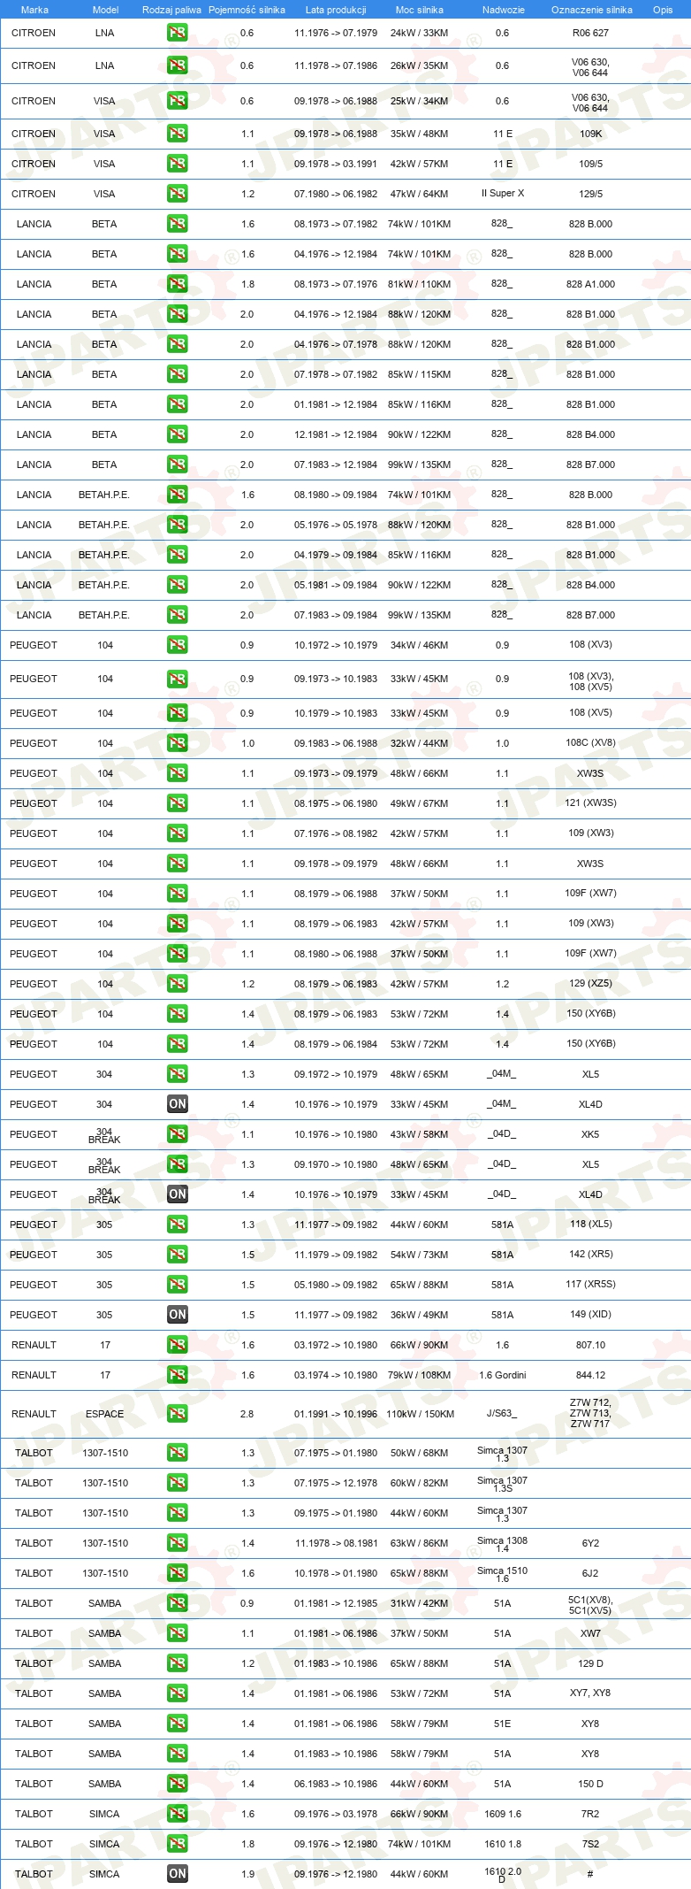Viewport: 691px width, 1889px height.
Task: Click diesel ON icon in Peugeot 304 XL4D row
Action: pos(177,1104)
